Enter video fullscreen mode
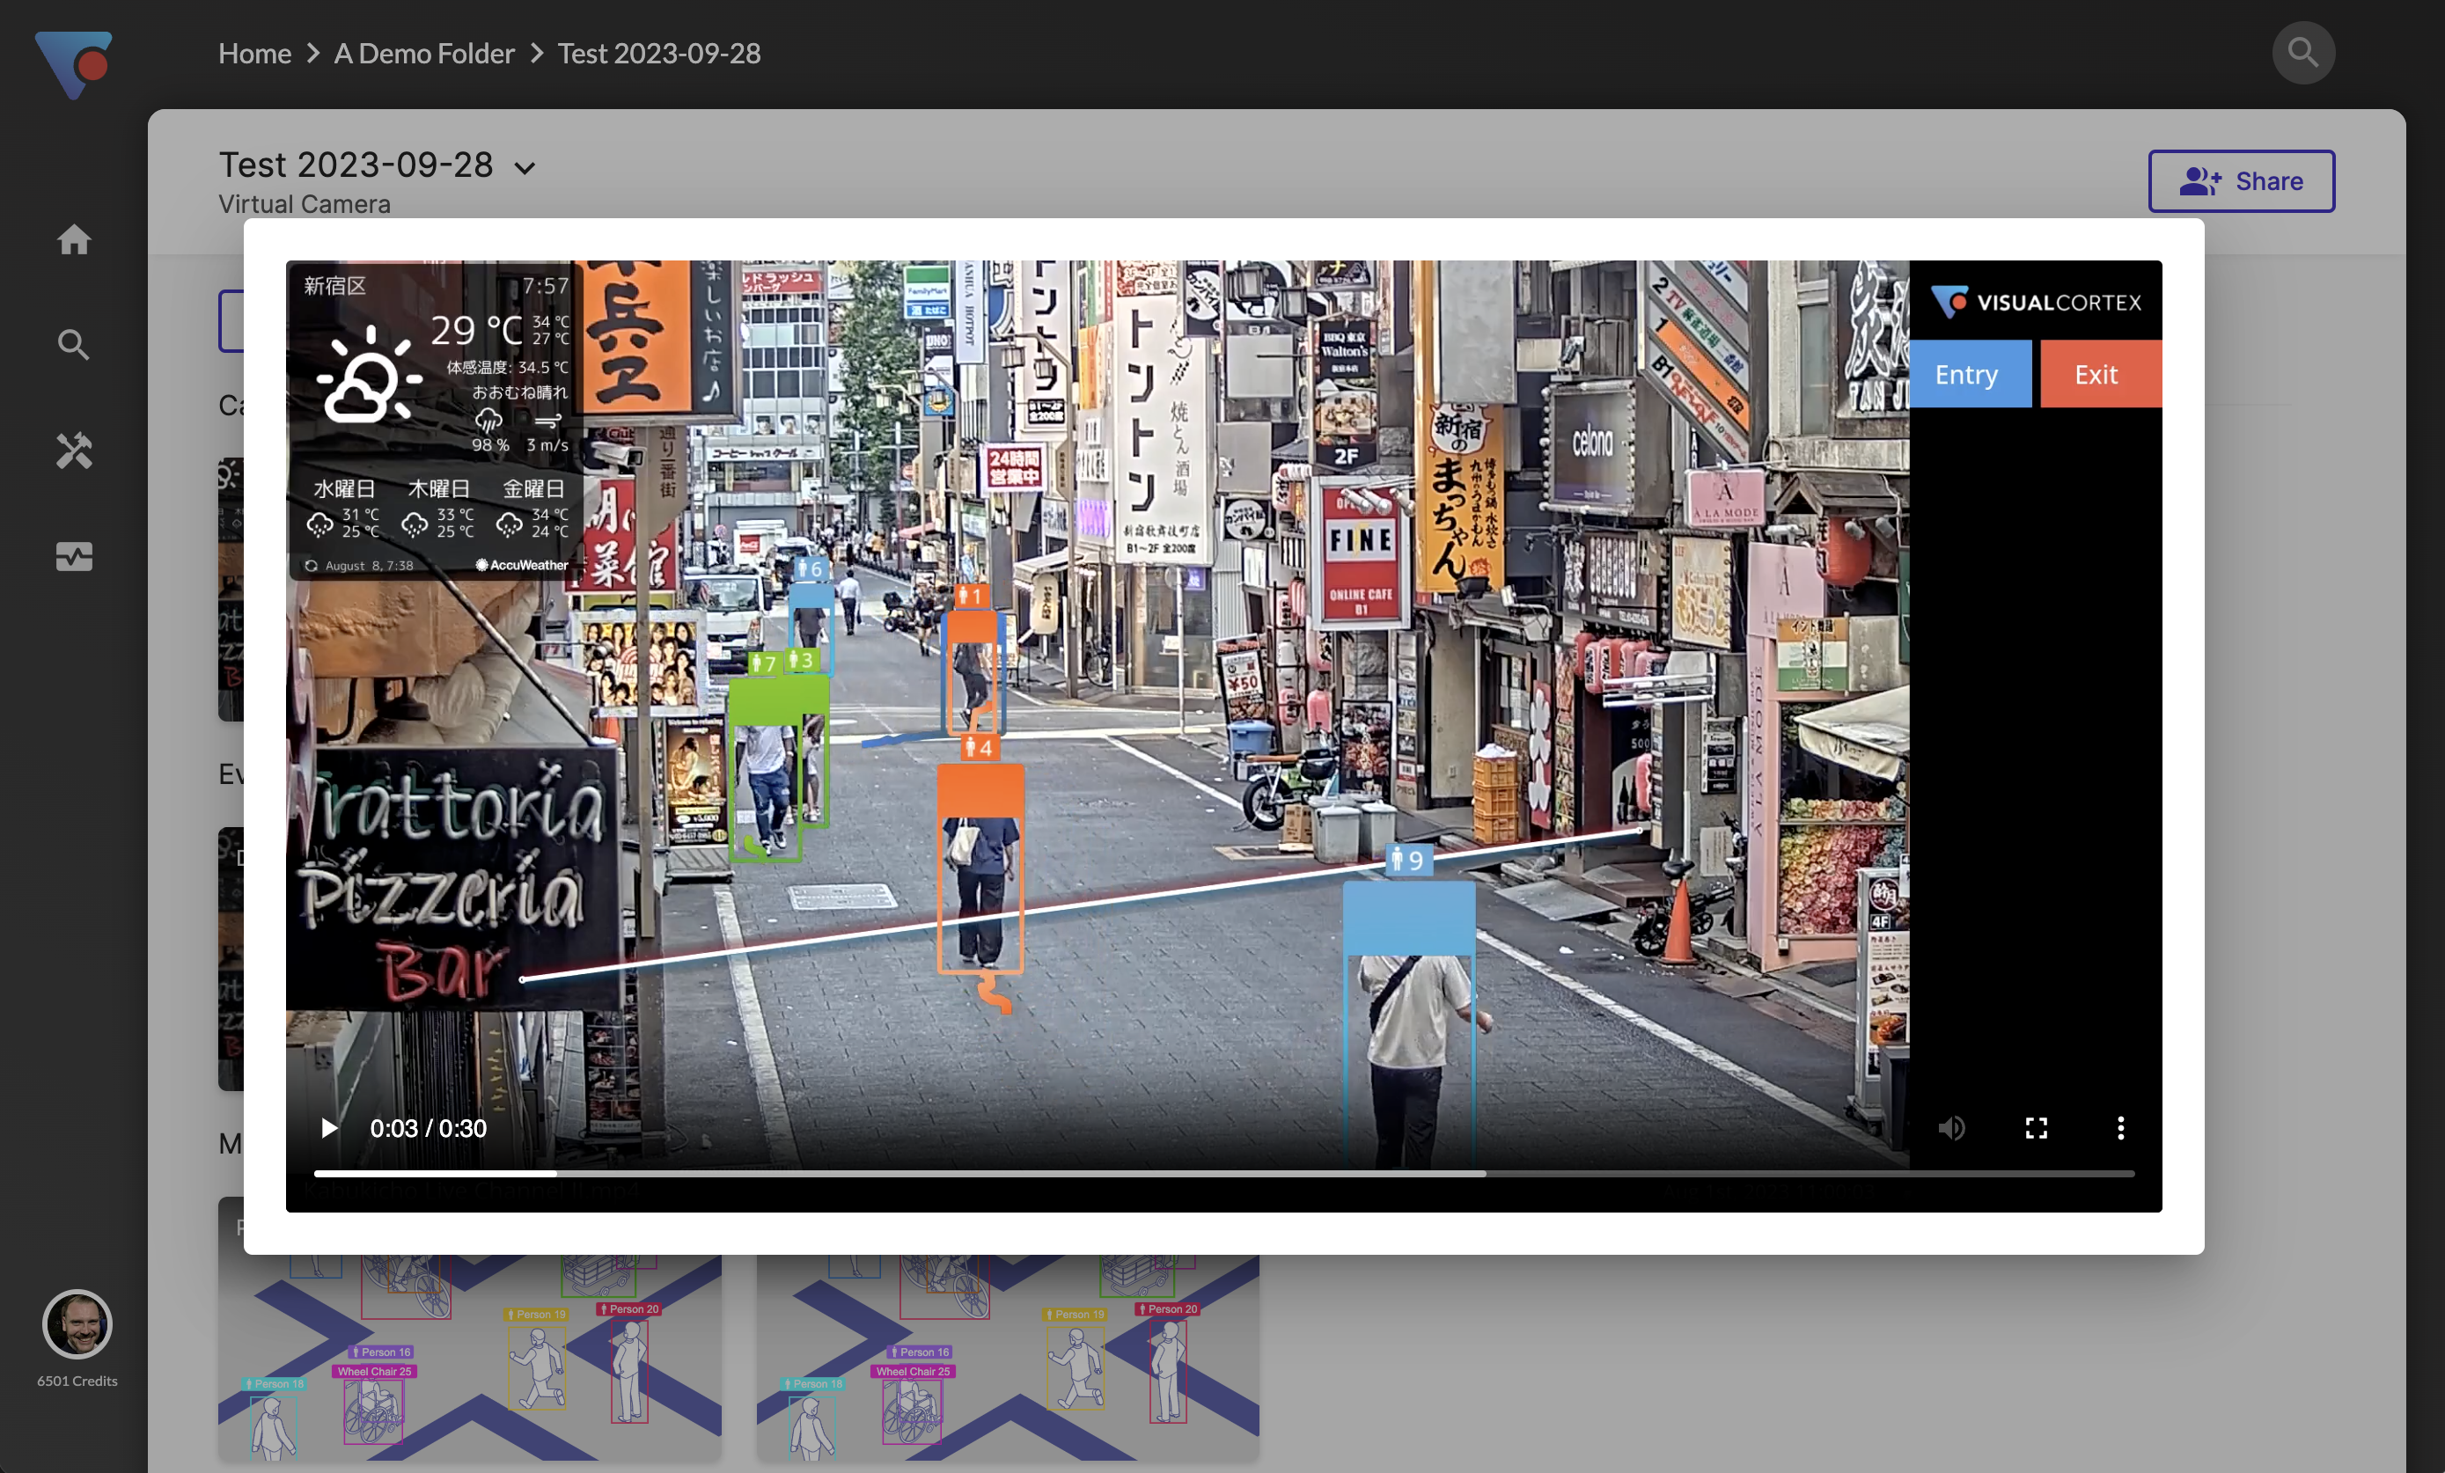Screen dimensions: 2445x1473 [x=2036, y=1128]
